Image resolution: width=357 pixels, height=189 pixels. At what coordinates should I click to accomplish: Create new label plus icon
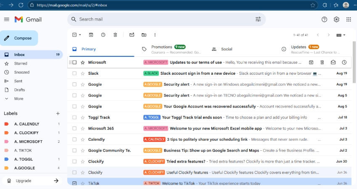click(x=58, y=113)
